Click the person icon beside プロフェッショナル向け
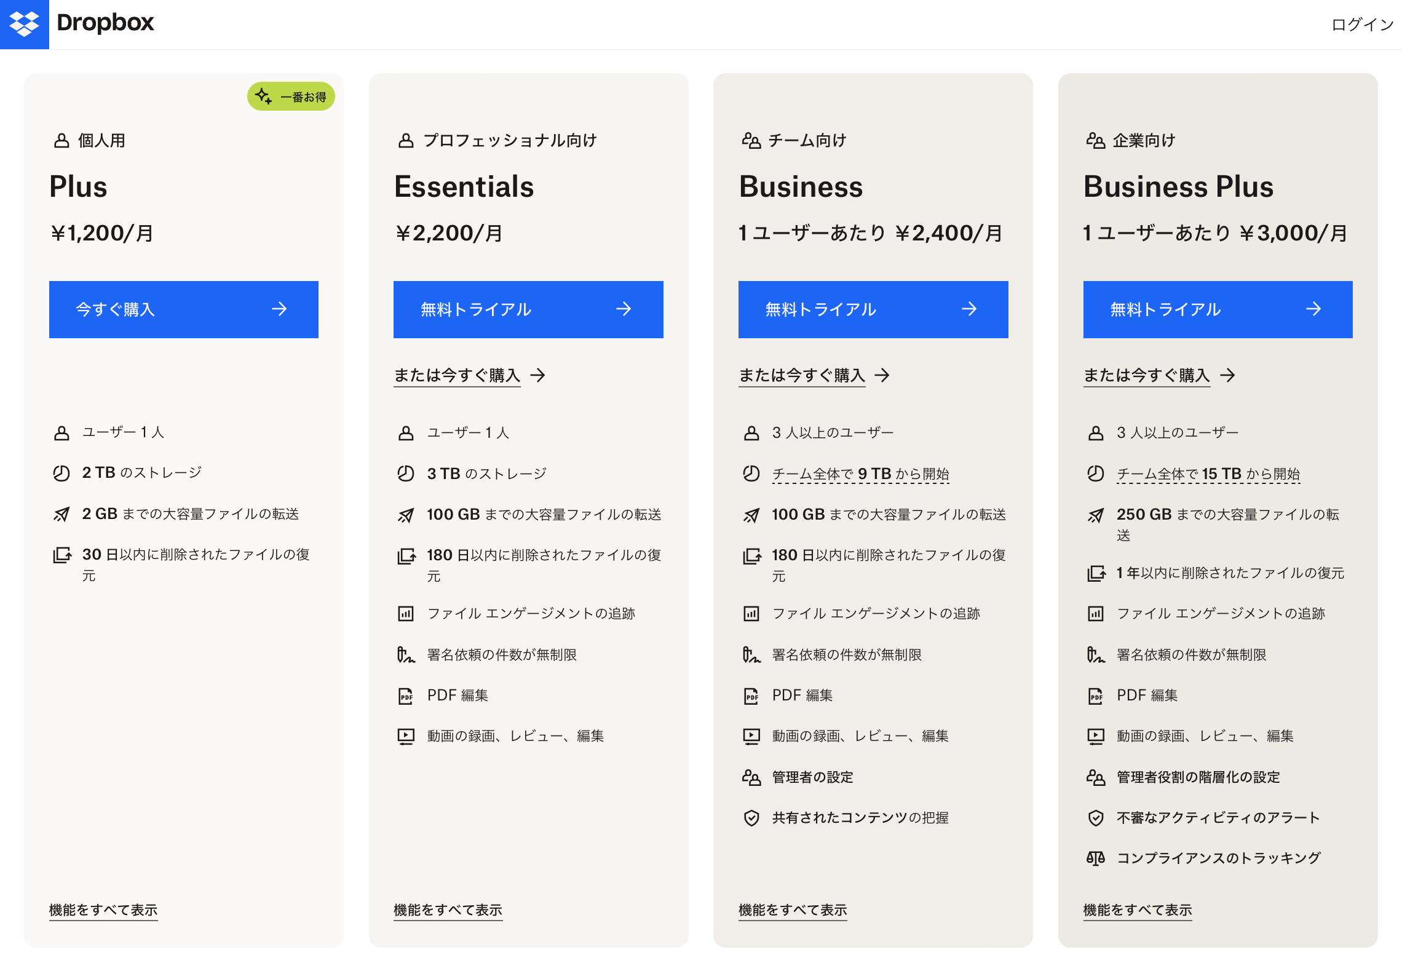The image size is (1402, 979). [x=406, y=141]
